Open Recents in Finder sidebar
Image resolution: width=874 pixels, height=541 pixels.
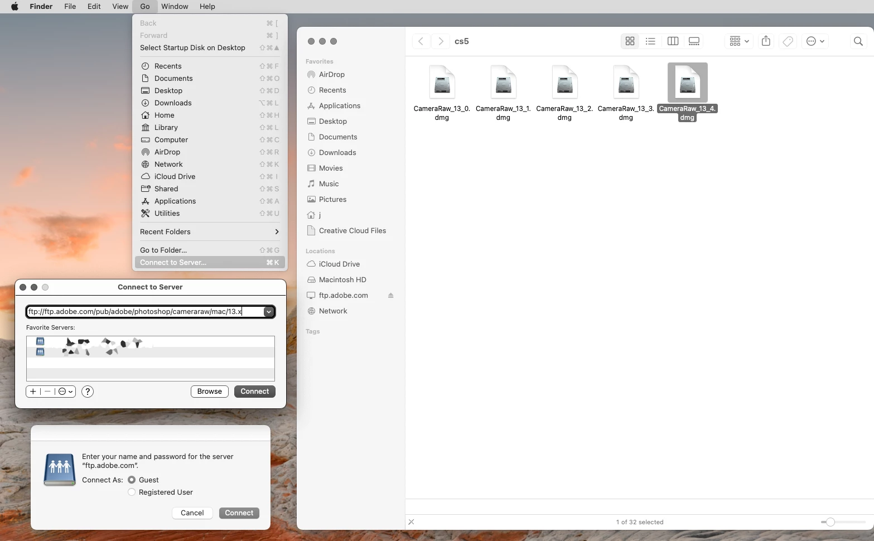tap(332, 90)
